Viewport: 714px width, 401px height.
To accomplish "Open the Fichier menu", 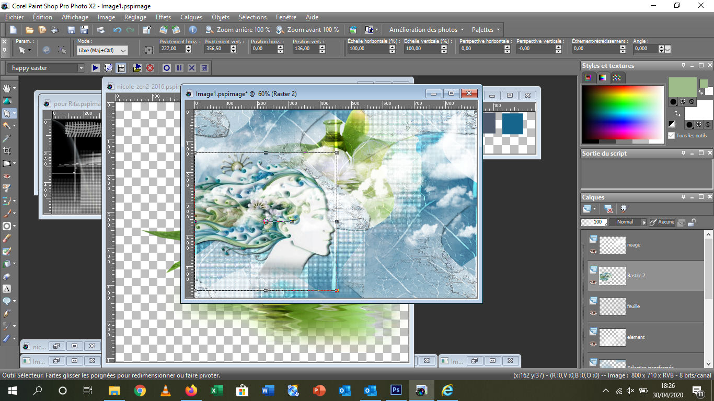I will click(15, 17).
